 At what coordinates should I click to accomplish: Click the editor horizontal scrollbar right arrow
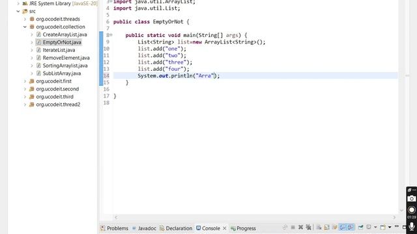394,217
